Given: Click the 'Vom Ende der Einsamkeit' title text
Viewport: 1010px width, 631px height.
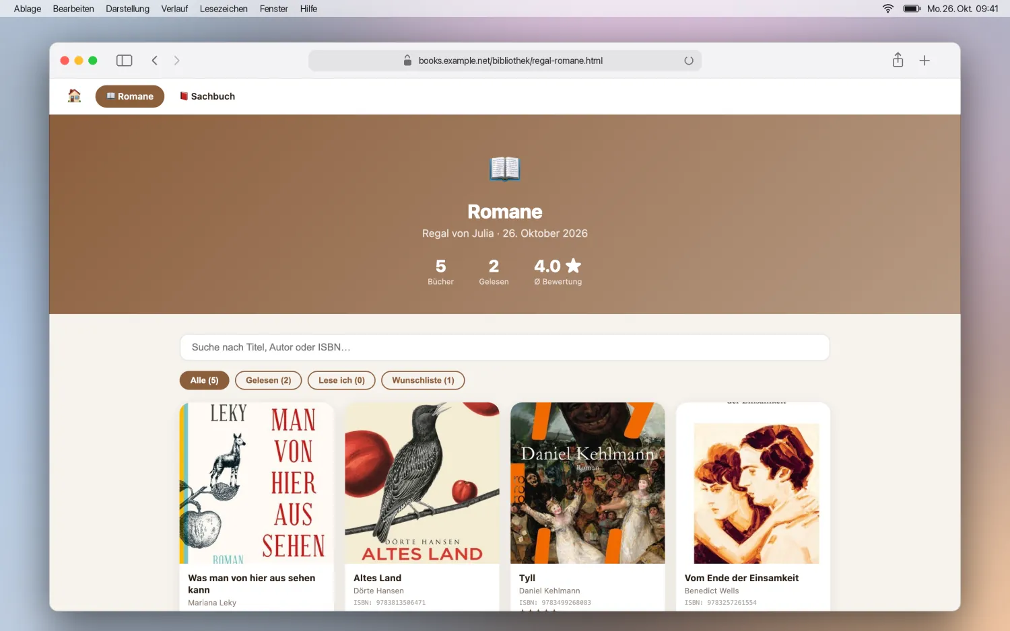Looking at the screenshot, I should (x=741, y=578).
